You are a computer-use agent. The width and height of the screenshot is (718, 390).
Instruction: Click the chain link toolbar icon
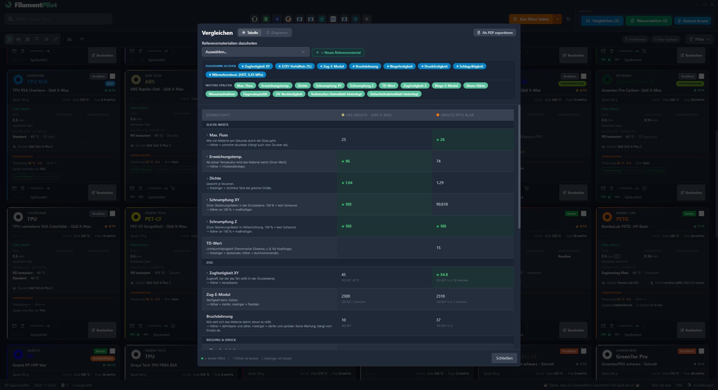click(x=56, y=39)
